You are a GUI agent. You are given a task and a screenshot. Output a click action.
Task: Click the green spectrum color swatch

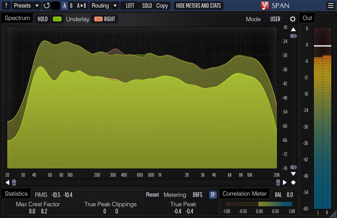(x=57, y=19)
